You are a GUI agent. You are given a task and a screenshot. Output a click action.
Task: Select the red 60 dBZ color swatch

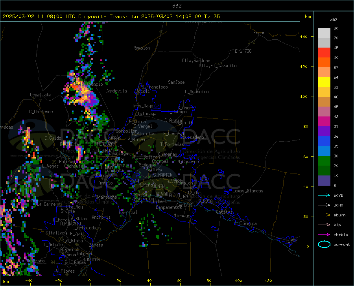coord(324,53)
